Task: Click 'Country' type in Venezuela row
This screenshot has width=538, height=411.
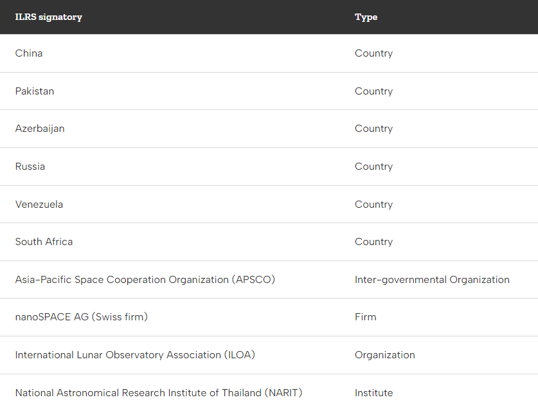Action: click(x=373, y=205)
